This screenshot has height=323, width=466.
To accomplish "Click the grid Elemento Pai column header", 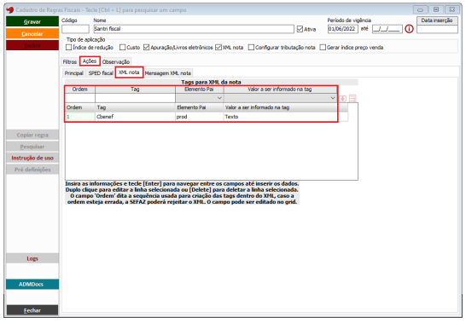I will click(200, 107).
